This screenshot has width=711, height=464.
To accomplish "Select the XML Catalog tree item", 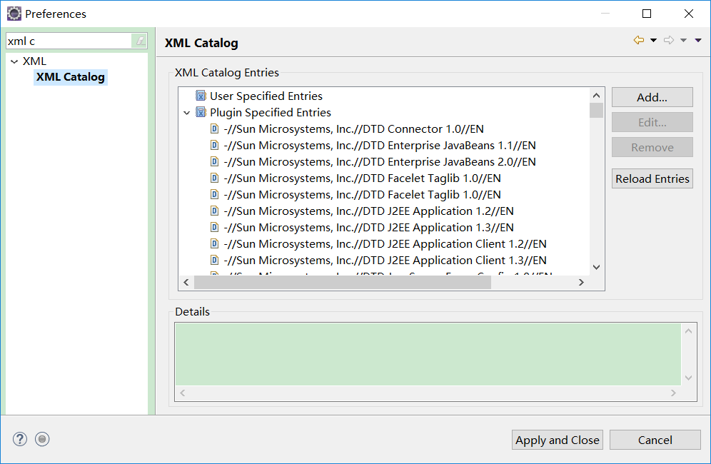I will click(70, 77).
